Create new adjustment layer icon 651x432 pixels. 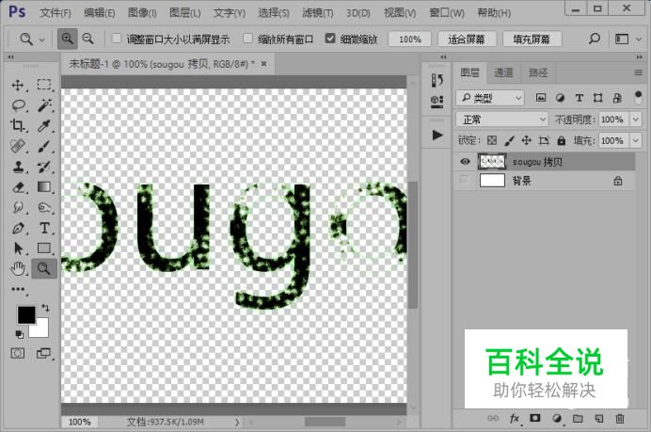(557, 418)
